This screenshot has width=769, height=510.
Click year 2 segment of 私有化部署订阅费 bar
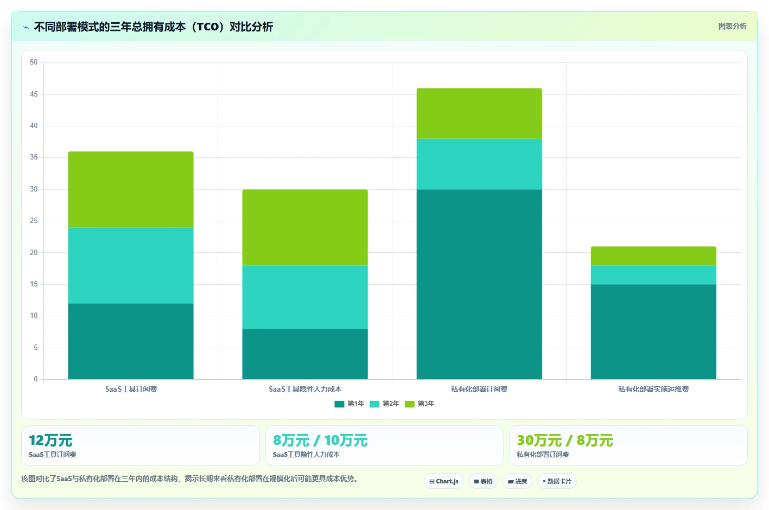pyautogui.click(x=479, y=164)
